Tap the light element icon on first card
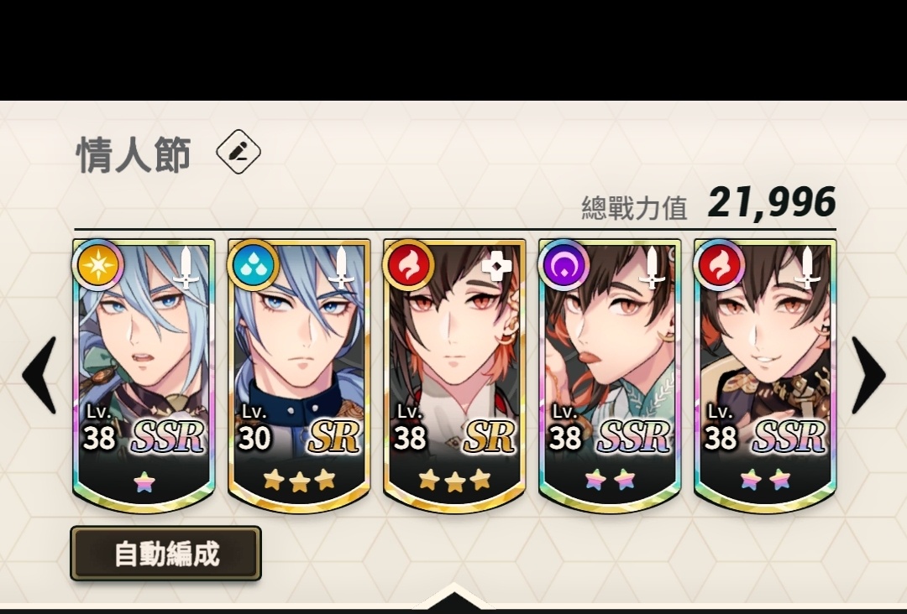Screen dimensions: 907x614 click(x=98, y=264)
